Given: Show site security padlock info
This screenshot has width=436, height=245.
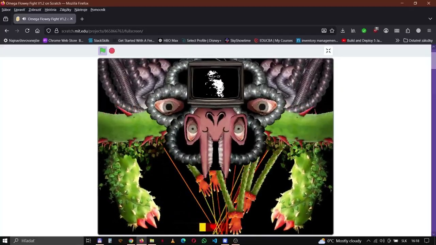Looking at the screenshot, I should coord(56,31).
